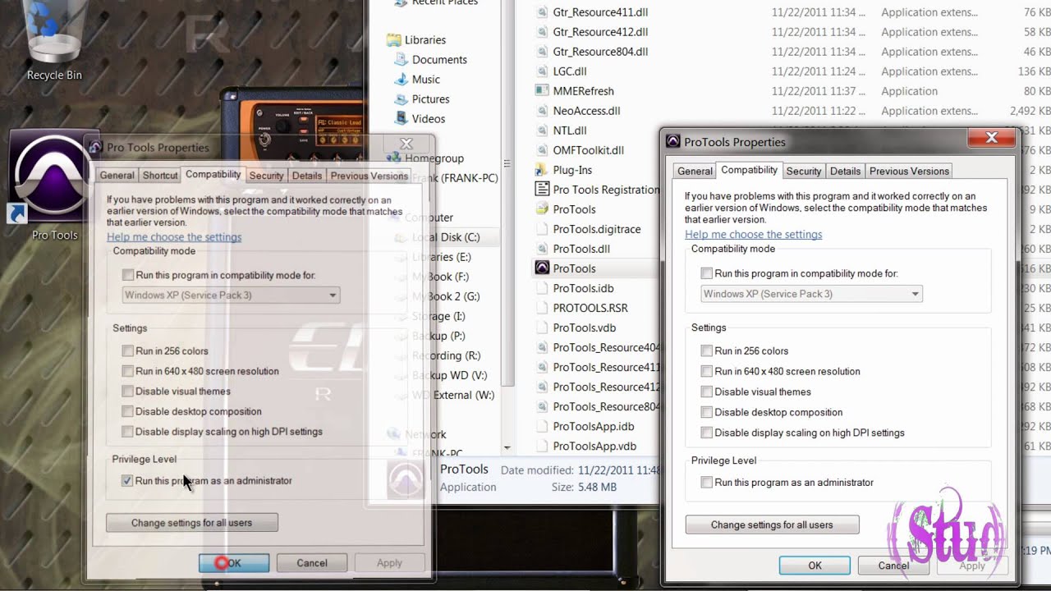This screenshot has height=591, width=1051.
Task: Switch to Security tab in ProTools Properties
Action: pyautogui.click(x=804, y=171)
